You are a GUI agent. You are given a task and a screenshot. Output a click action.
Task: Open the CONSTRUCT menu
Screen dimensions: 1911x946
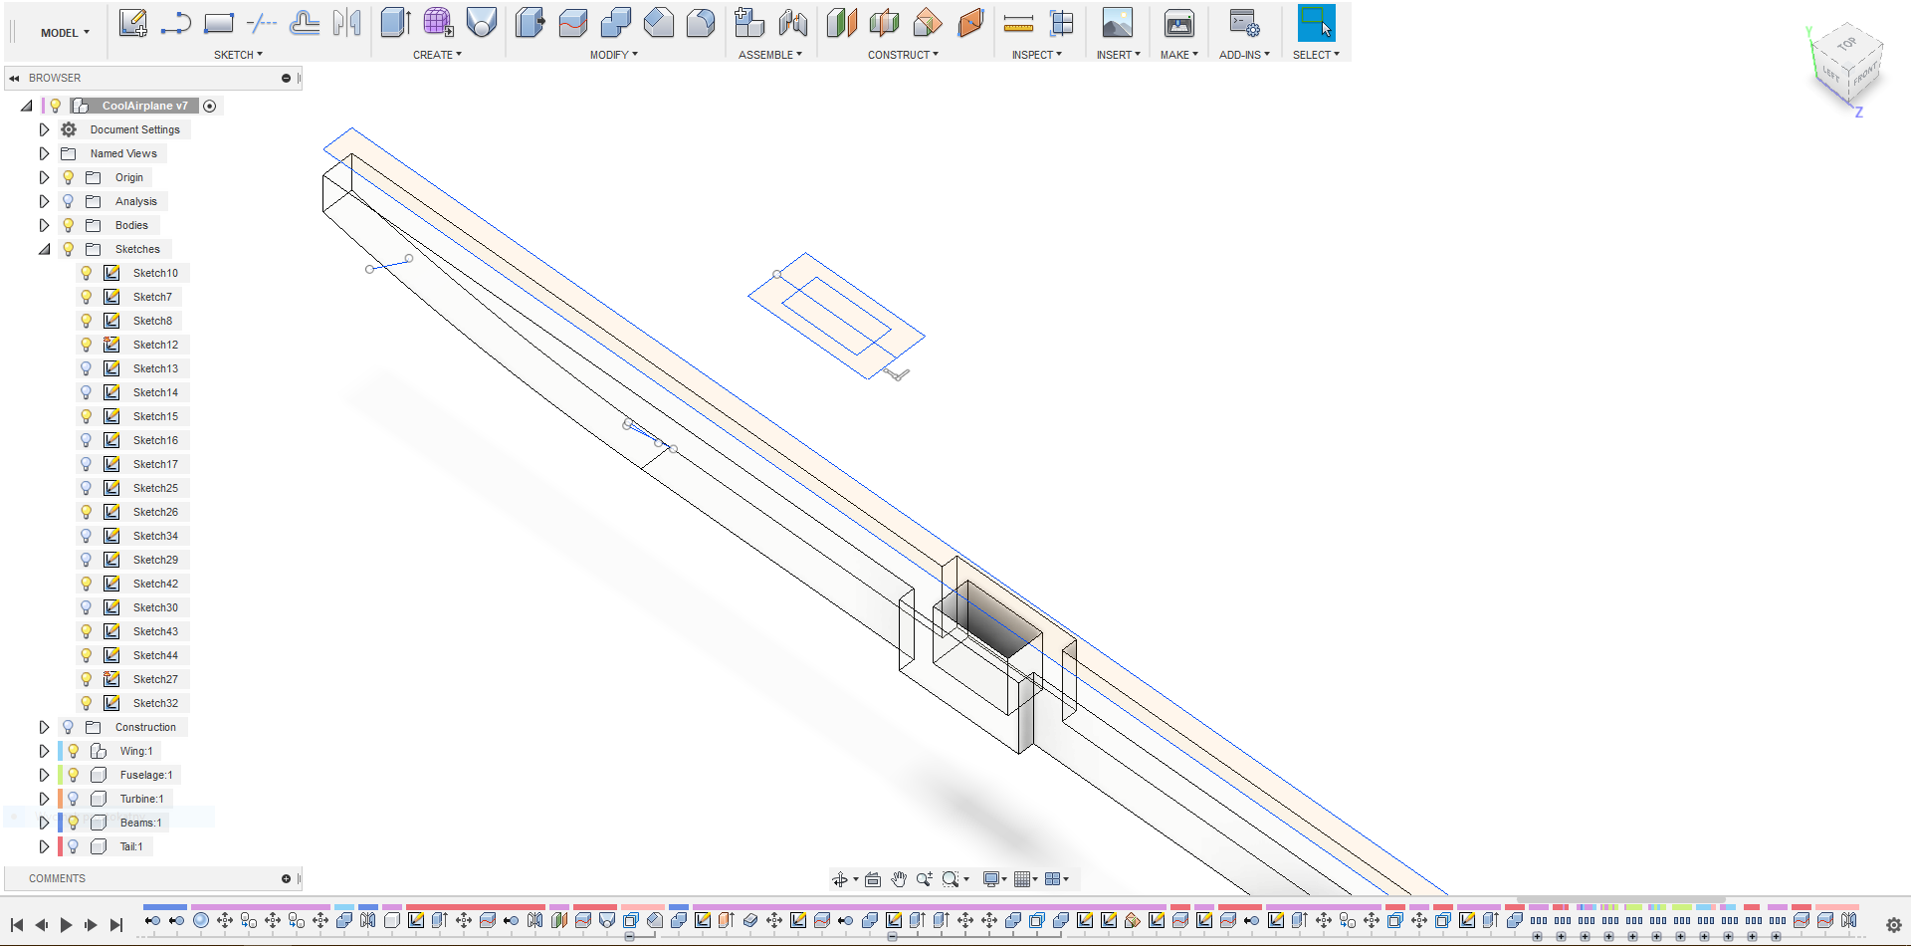point(903,55)
